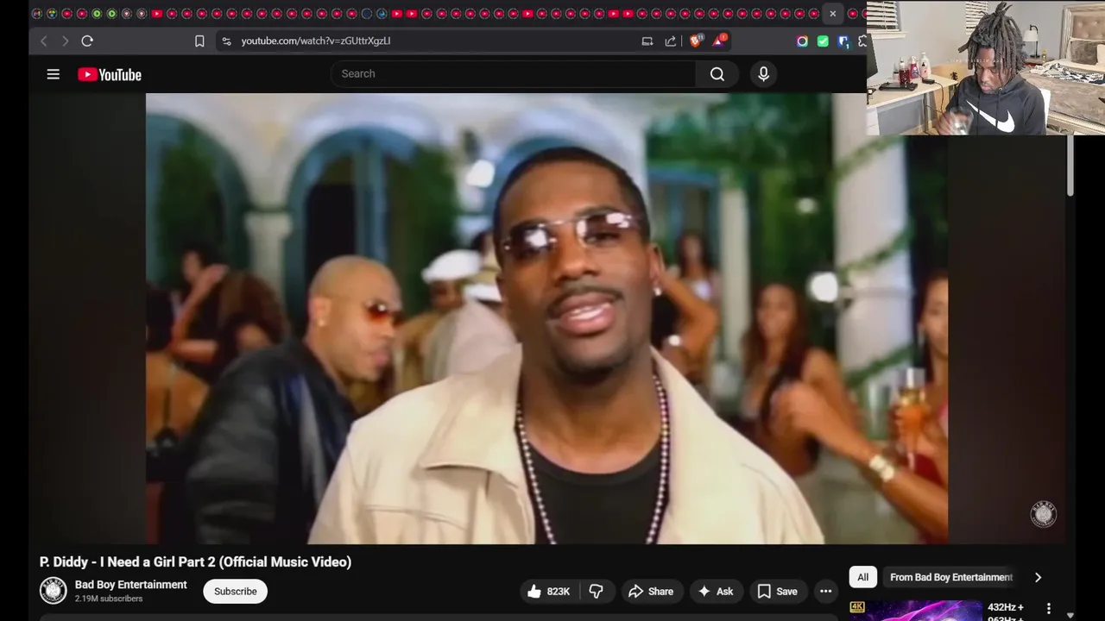Click Bad Boy watermark in video corner

tap(1044, 514)
